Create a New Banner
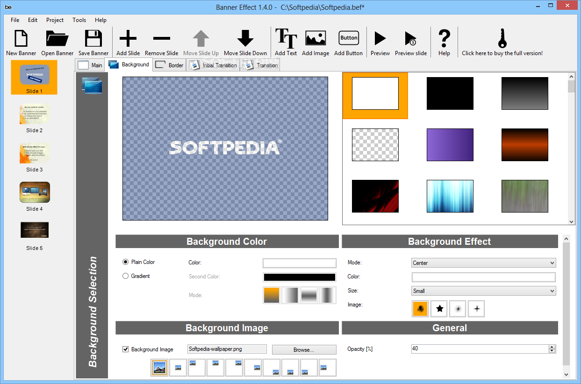This screenshot has height=384, width=581. pyautogui.click(x=21, y=43)
